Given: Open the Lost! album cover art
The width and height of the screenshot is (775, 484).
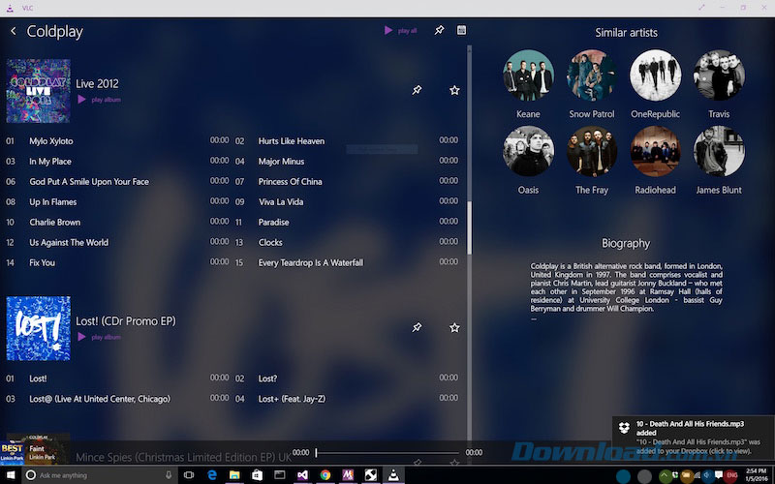Looking at the screenshot, I should point(38,328).
